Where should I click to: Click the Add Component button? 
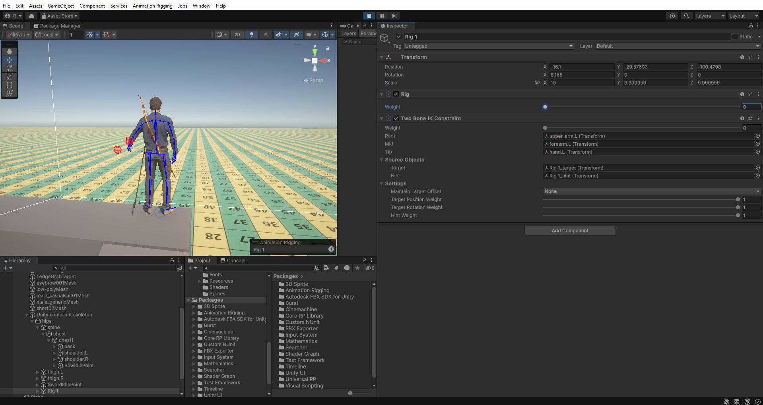click(x=570, y=231)
